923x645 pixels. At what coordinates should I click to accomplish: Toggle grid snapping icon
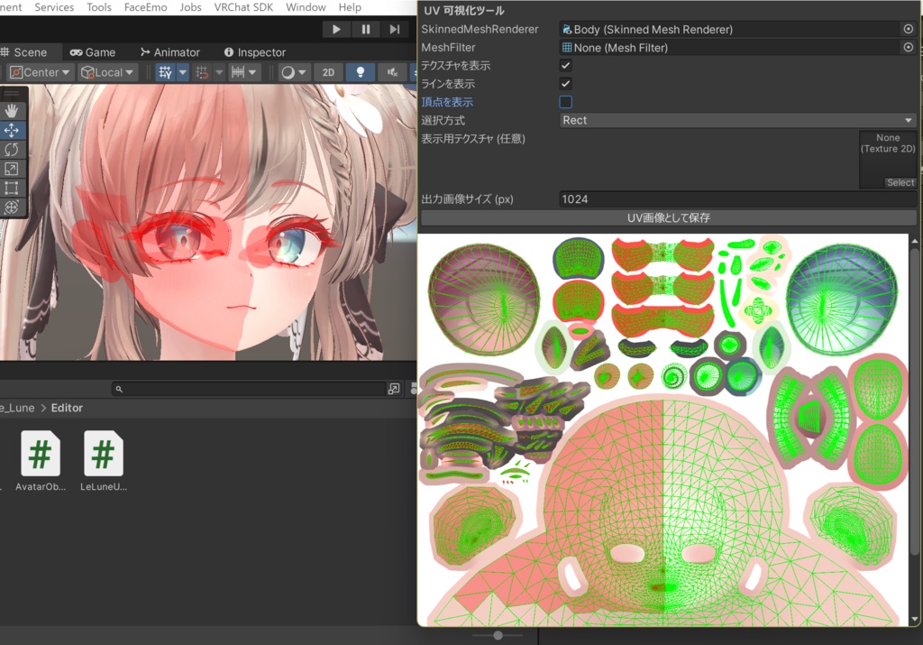(x=201, y=72)
